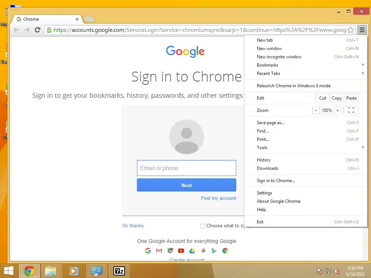The image size is (371, 278).
Task: Click the muted volume tray icon
Action: pyautogui.click(x=337, y=271)
